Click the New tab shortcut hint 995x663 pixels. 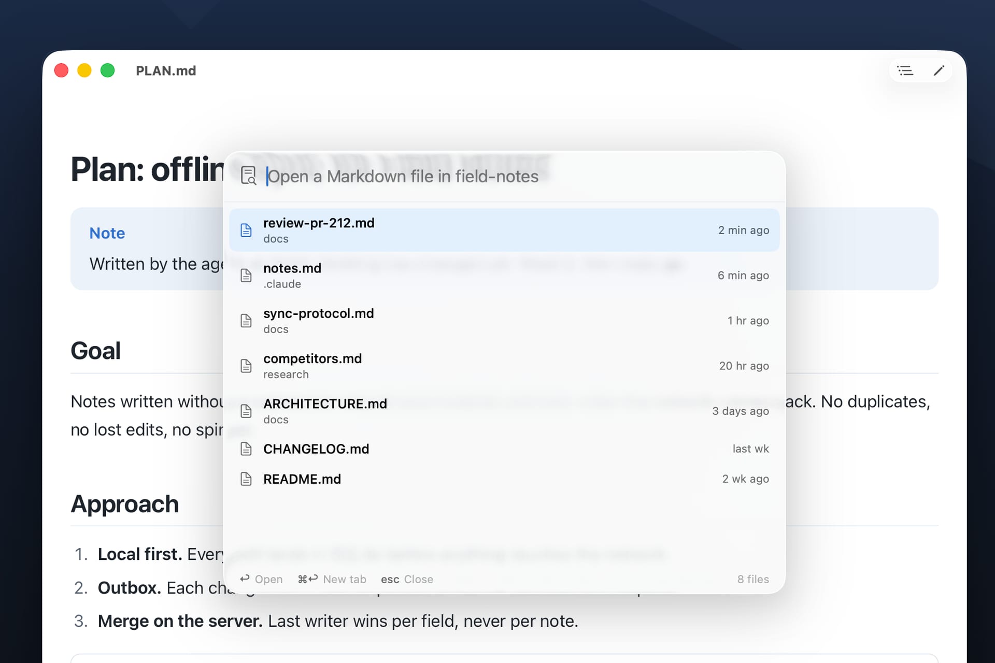coord(332,579)
